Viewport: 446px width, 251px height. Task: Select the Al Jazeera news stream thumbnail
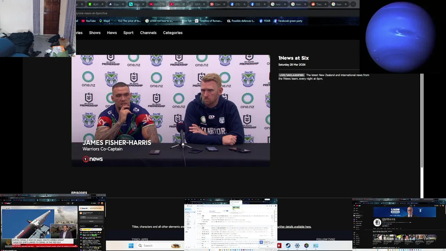tap(53, 223)
